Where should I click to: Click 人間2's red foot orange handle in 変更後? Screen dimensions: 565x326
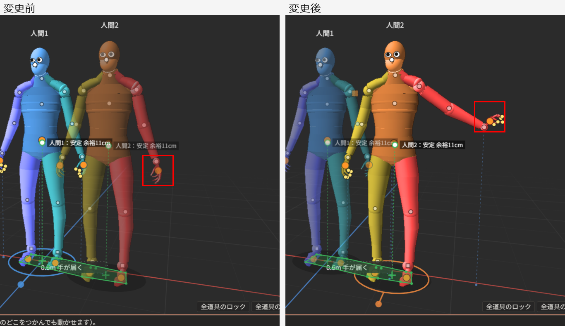[x=407, y=278]
